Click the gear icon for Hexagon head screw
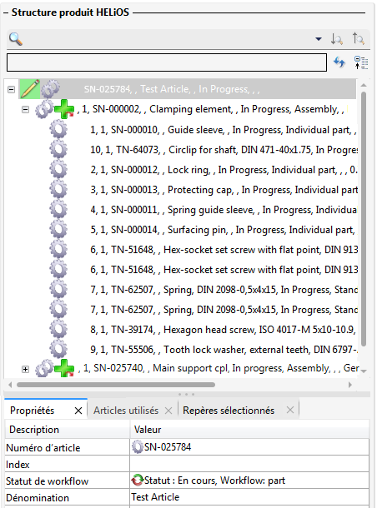This screenshot has height=508, width=377. click(58, 330)
